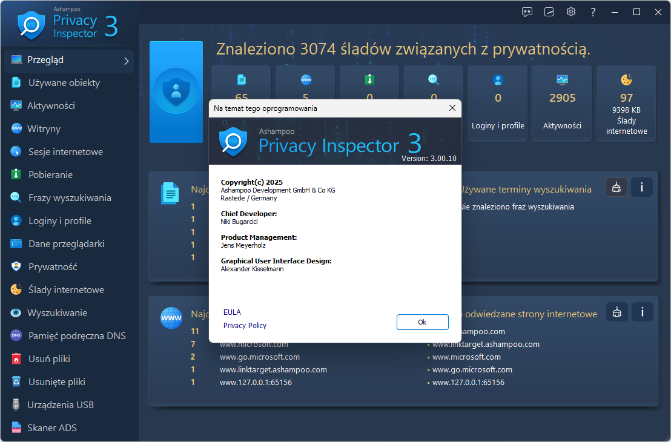Image resolution: width=671 pixels, height=442 pixels.
Task: Click the Loginy i profile sidebar icon
Action: (x=16, y=221)
